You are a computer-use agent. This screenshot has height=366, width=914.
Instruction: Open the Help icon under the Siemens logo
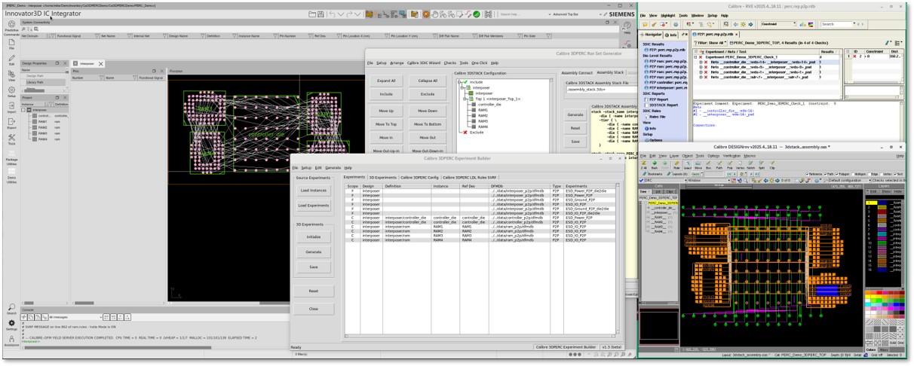pyautogui.click(x=627, y=27)
